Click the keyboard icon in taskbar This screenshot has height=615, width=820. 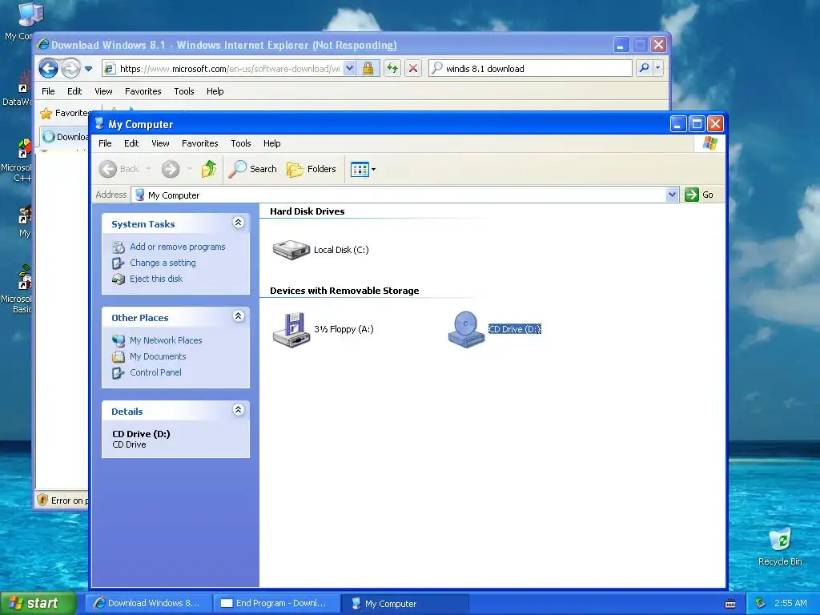(730, 604)
